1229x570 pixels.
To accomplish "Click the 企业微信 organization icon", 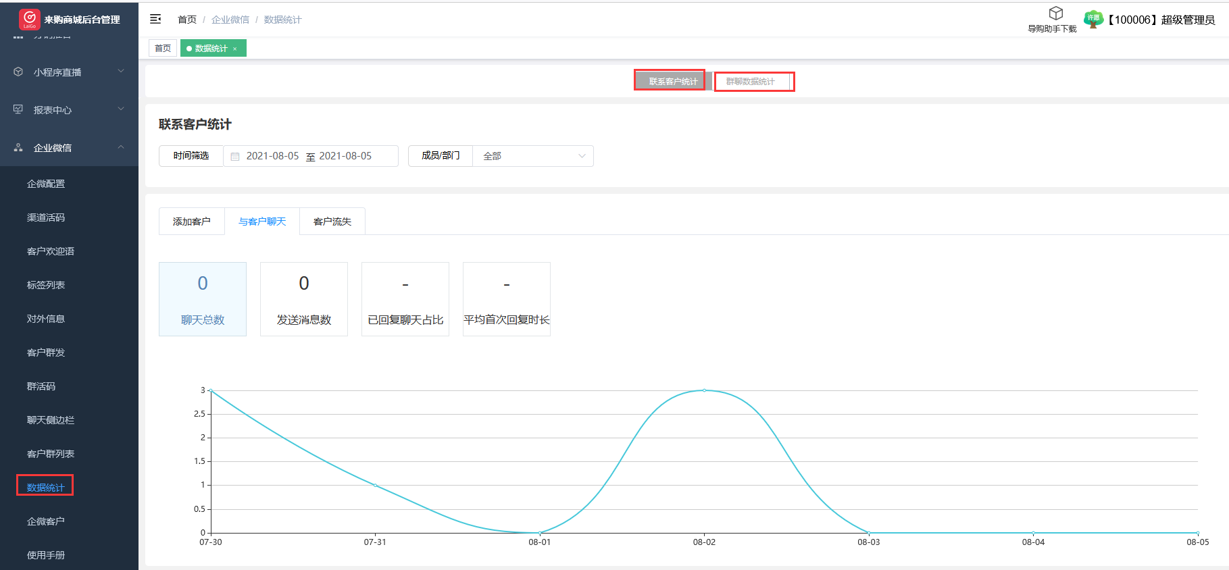I will (x=18, y=147).
